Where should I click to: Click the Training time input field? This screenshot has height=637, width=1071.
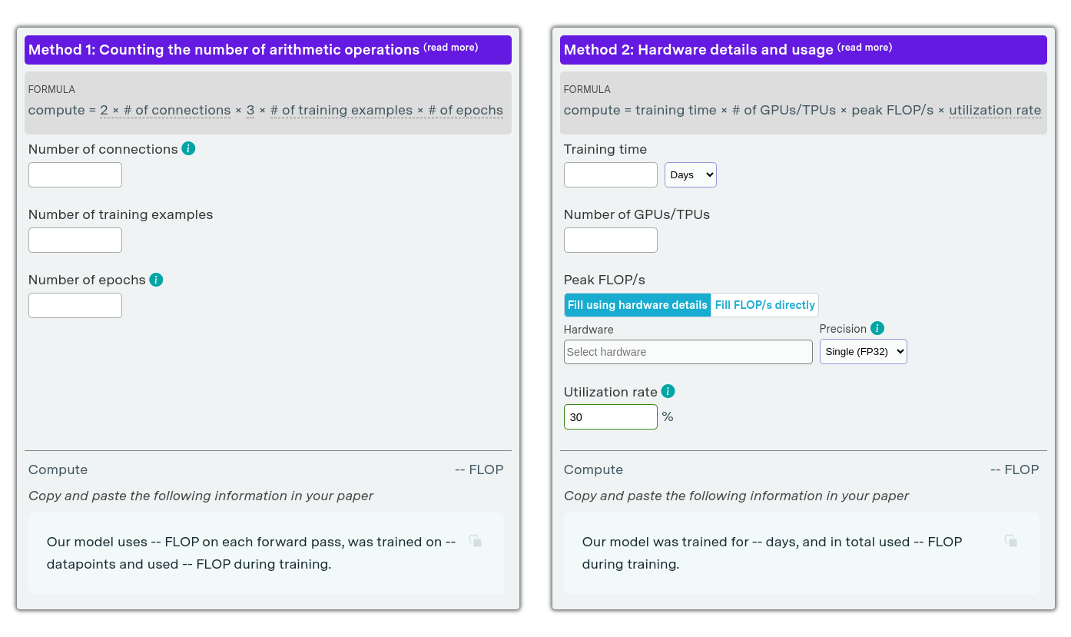tap(611, 174)
